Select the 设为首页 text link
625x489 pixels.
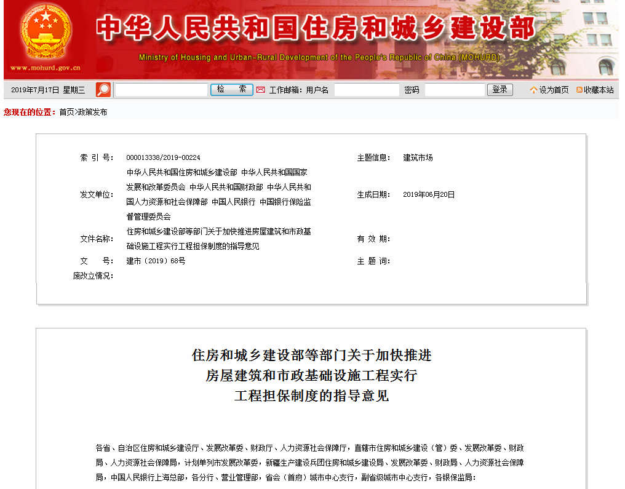[554, 90]
